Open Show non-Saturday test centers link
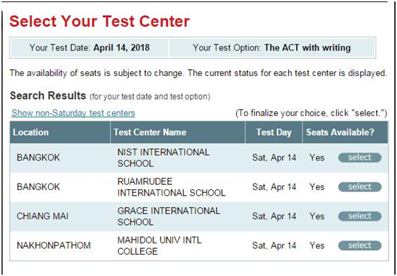The image size is (397, 276). (x=73, y=113)
